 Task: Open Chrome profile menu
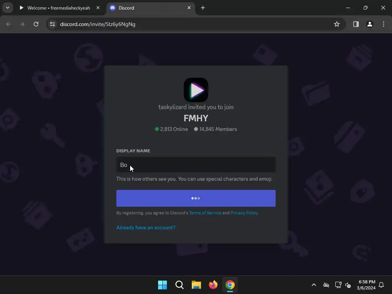coord(370,24)
